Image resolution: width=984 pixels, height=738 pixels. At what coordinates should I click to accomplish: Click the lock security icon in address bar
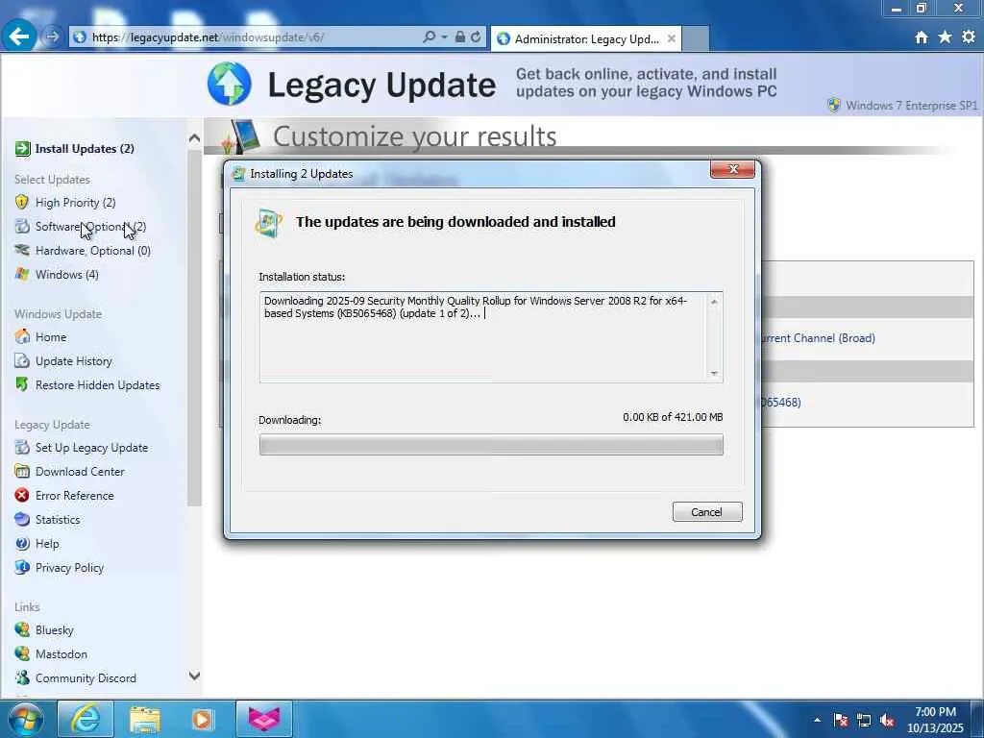pos(460,37)
